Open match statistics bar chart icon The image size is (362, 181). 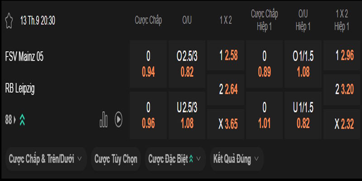104,120
